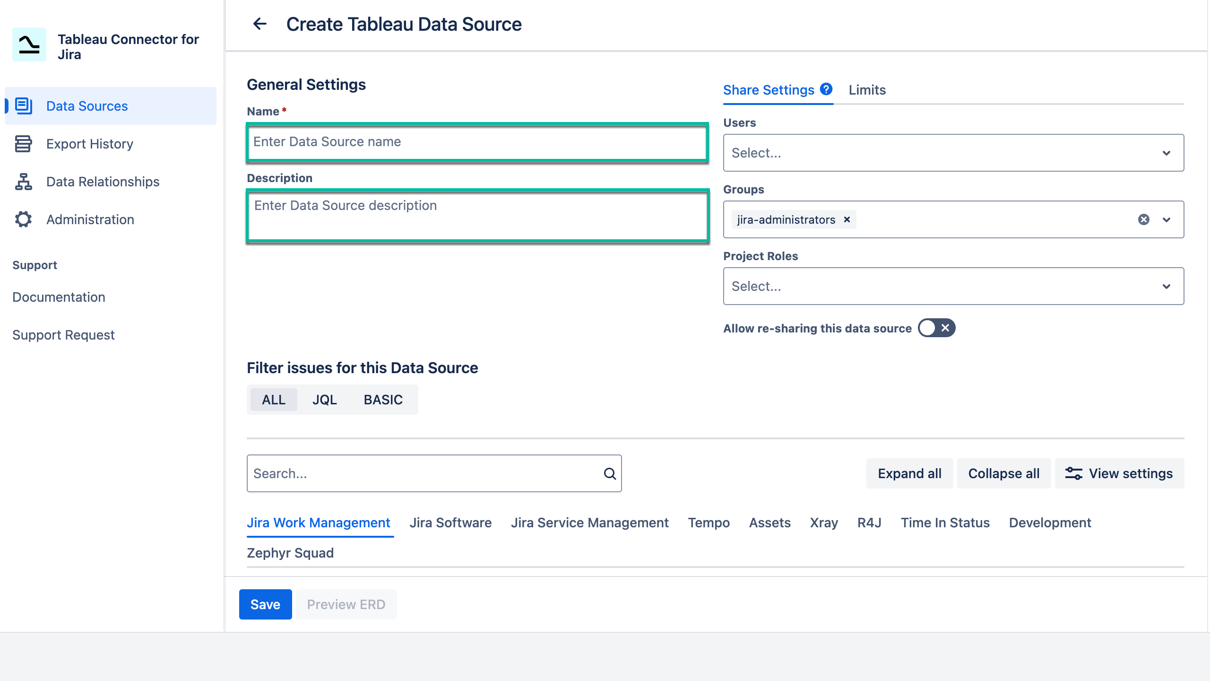Click the Administration gear icon
Screen dimensions: 1210x681
[23, 219]
